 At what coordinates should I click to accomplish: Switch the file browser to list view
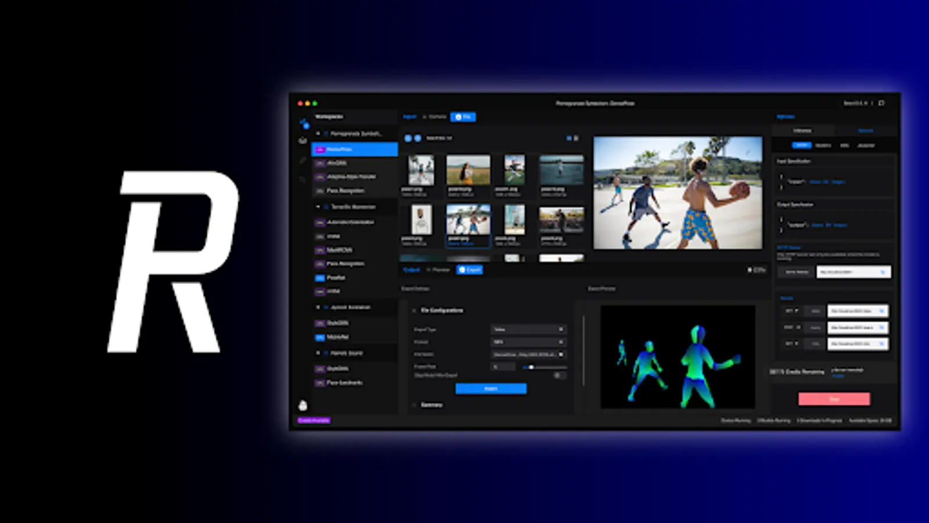[576, 138]
